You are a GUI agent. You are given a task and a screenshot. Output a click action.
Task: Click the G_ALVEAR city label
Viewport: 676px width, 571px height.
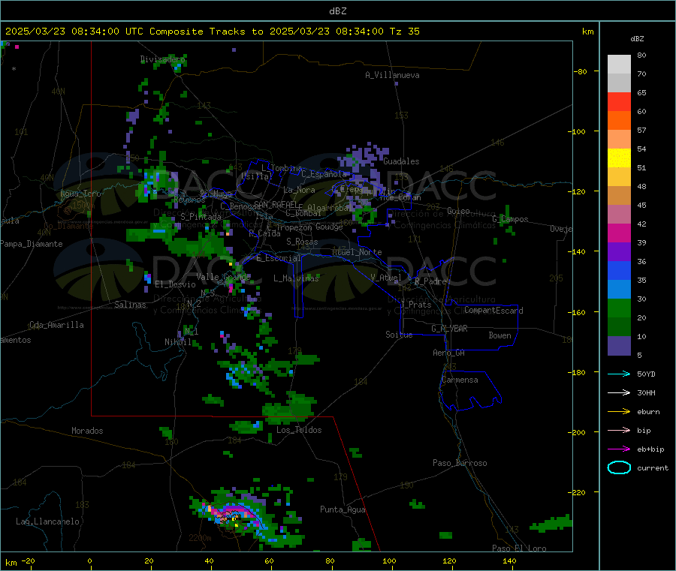449,329
